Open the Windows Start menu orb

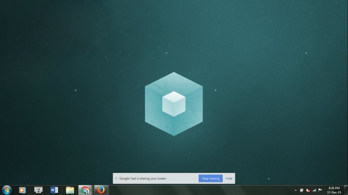(x=7, y=190)
